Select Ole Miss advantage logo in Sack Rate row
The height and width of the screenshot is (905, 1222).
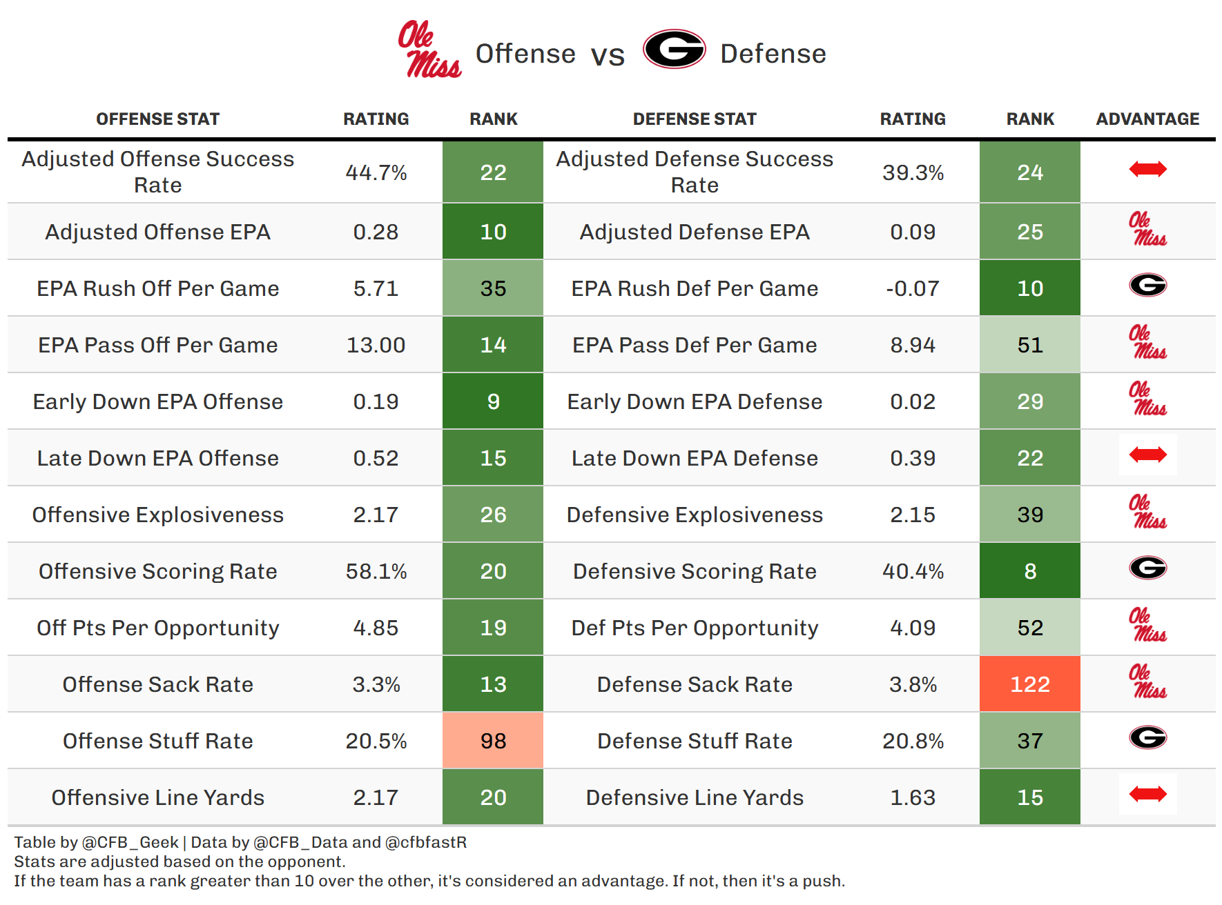coord(1147,682)
